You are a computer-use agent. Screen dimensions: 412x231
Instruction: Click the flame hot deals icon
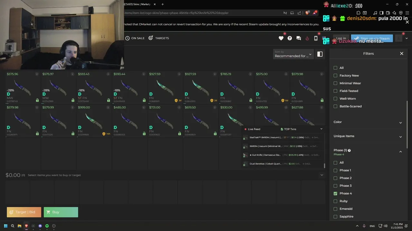pyautogui.click(x=307, y=38)
